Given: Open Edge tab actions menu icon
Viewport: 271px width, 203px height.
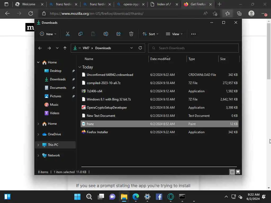Looking at the screenshot, I should 6,4.
